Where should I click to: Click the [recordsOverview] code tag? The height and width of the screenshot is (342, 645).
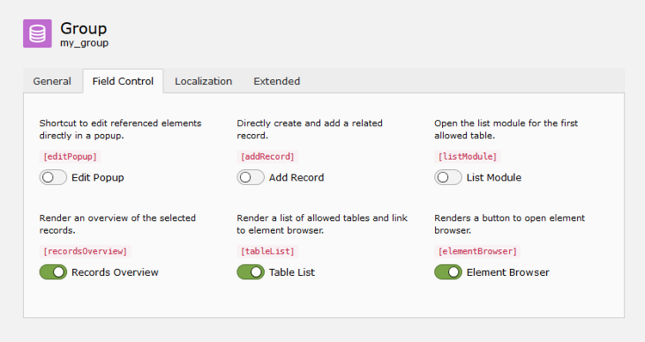[85, 251]
